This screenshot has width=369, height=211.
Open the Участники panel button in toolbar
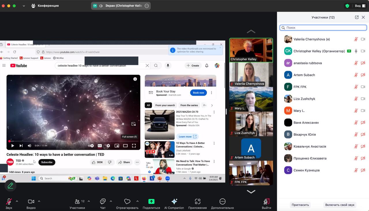[77, 202]
